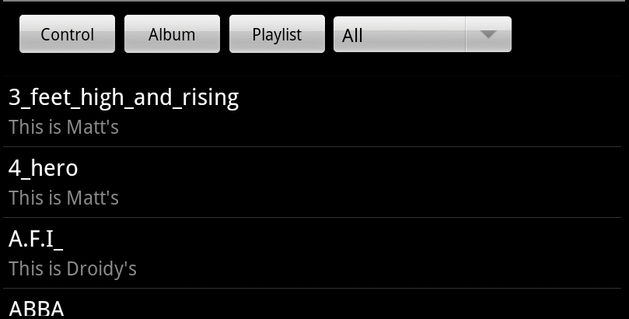Viewport: 629px width, 319px height.
Task: Click the Control button
Action: pos(67,34)
